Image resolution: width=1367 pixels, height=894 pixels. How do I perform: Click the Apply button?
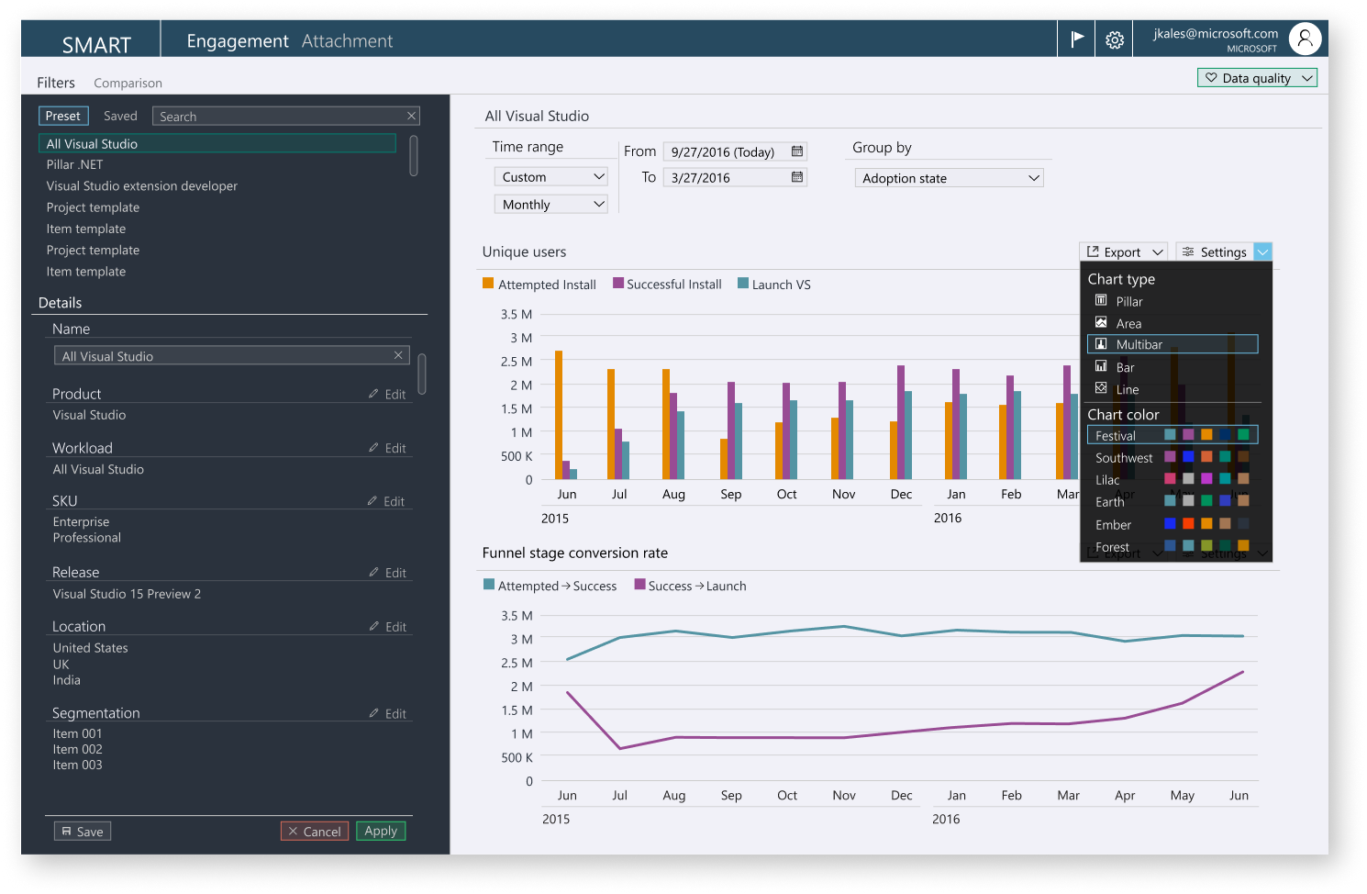pyautogui.click(x=381, y=831)
